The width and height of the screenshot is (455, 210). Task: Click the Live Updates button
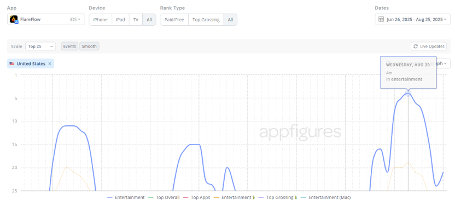click(x=429, y=46)
